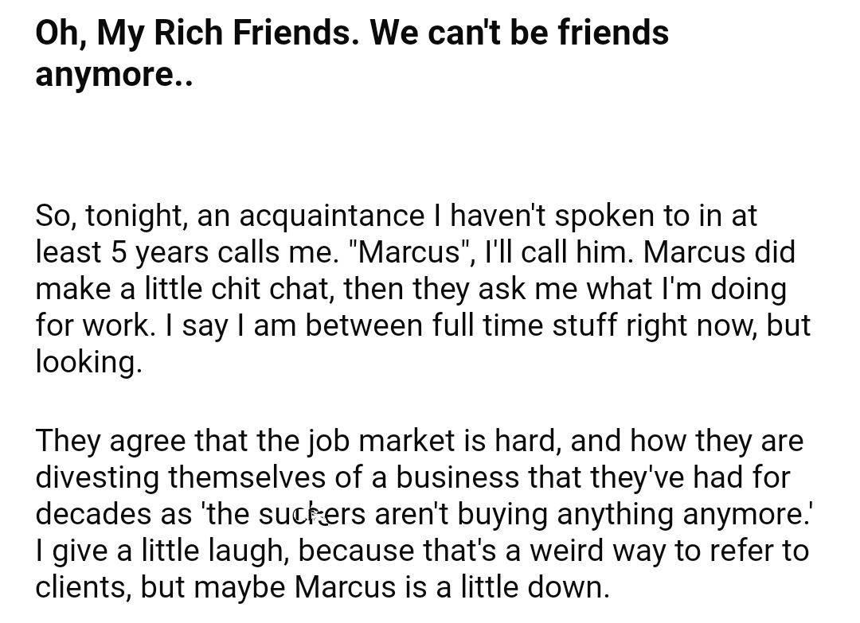Click the word 'suckers' under the cursor
This screenshot has width=860, height=623.
pos(311,514)
